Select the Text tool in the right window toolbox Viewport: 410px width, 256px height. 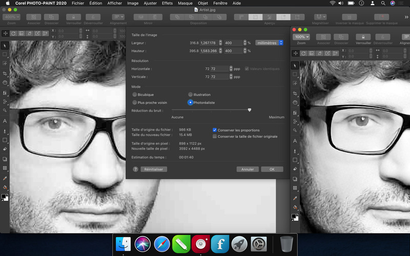pos(295,141)
